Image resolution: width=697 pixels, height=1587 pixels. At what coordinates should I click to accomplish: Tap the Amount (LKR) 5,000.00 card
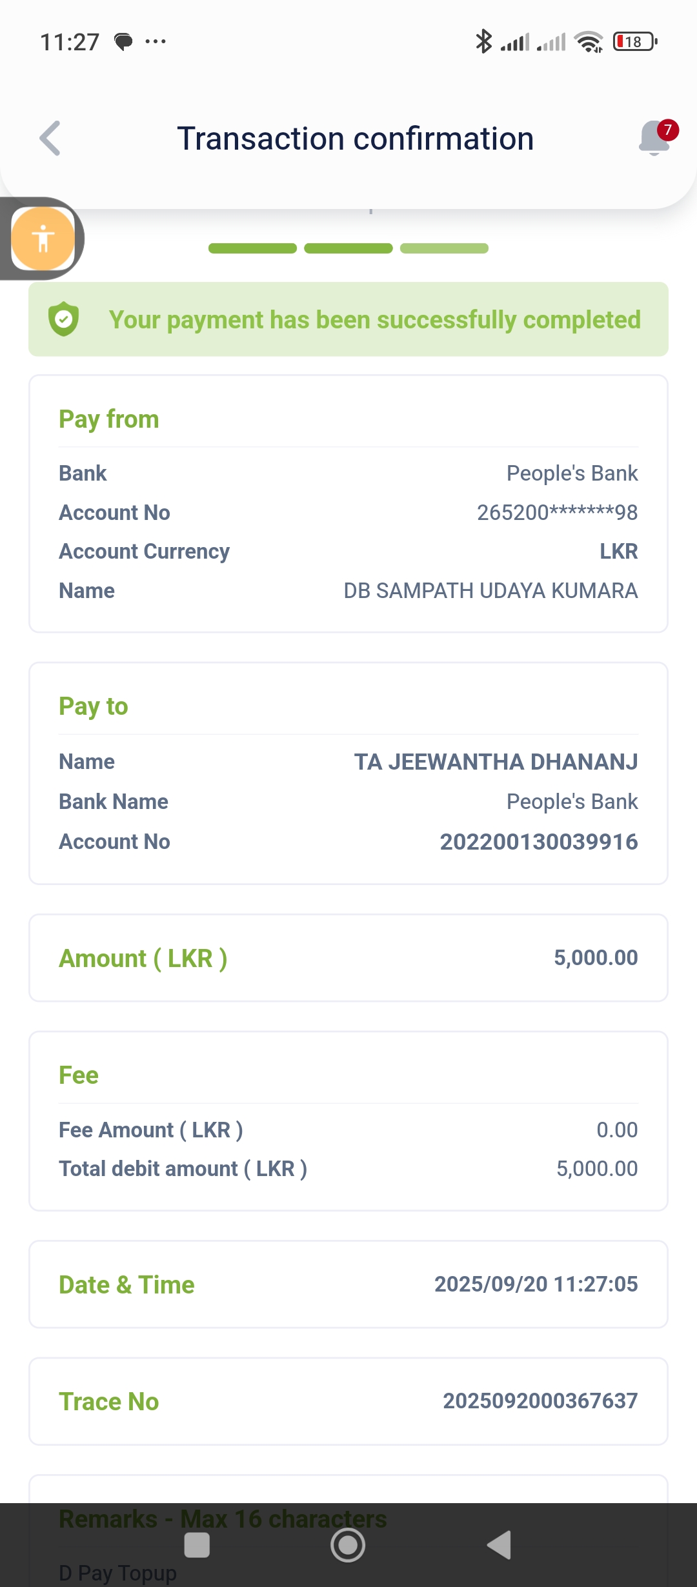coord(348,958)
